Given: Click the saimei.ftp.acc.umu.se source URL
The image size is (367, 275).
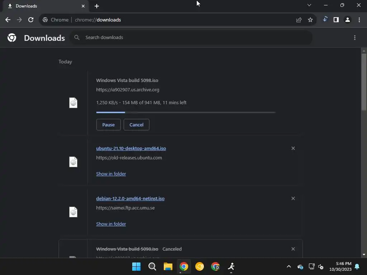Looking at the screenshot, I should pos(125,208).
